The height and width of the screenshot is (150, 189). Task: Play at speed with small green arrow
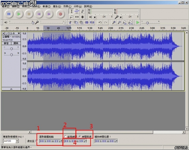(138, 22)
